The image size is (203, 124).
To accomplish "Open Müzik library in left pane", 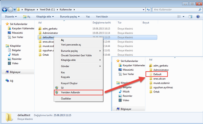I will tap(13, 55).
